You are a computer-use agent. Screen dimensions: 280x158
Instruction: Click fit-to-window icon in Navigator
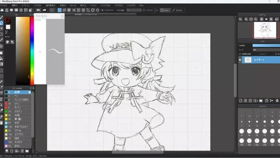tap(251, 19)
